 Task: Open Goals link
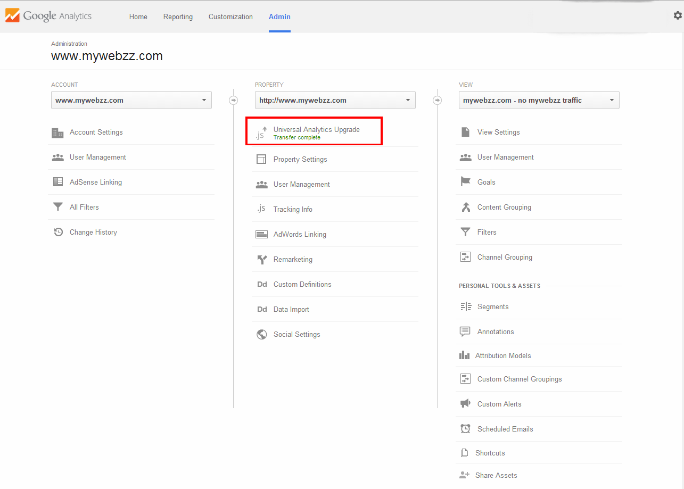[x=487, y=182]
